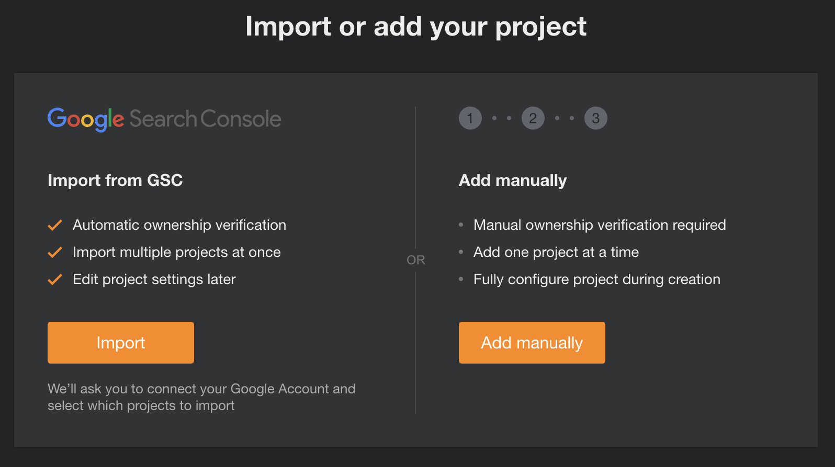This screenshot has height=467, width=835.
Task: Click checkmark beside Import multiple projects
Action: tap(55, 252)
